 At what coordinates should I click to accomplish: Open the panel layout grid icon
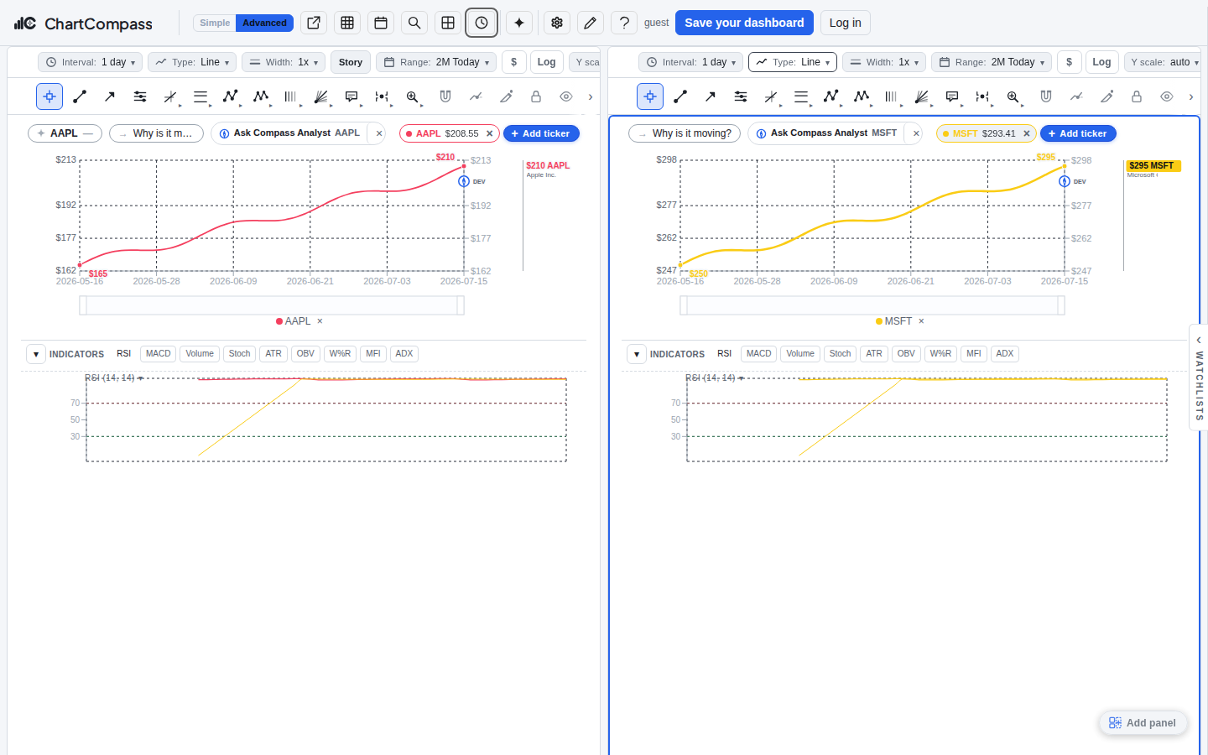click(x=448, y=23)
